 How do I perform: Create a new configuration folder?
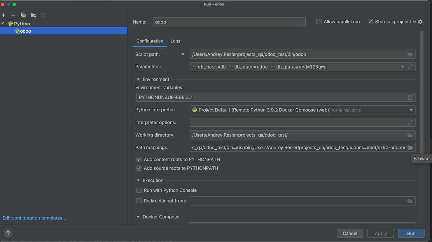coord(34,15)
